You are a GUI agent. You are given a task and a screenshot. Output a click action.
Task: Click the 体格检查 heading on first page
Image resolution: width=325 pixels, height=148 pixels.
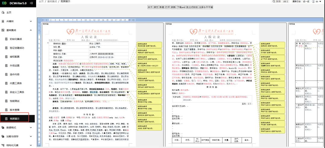[89, 114]
